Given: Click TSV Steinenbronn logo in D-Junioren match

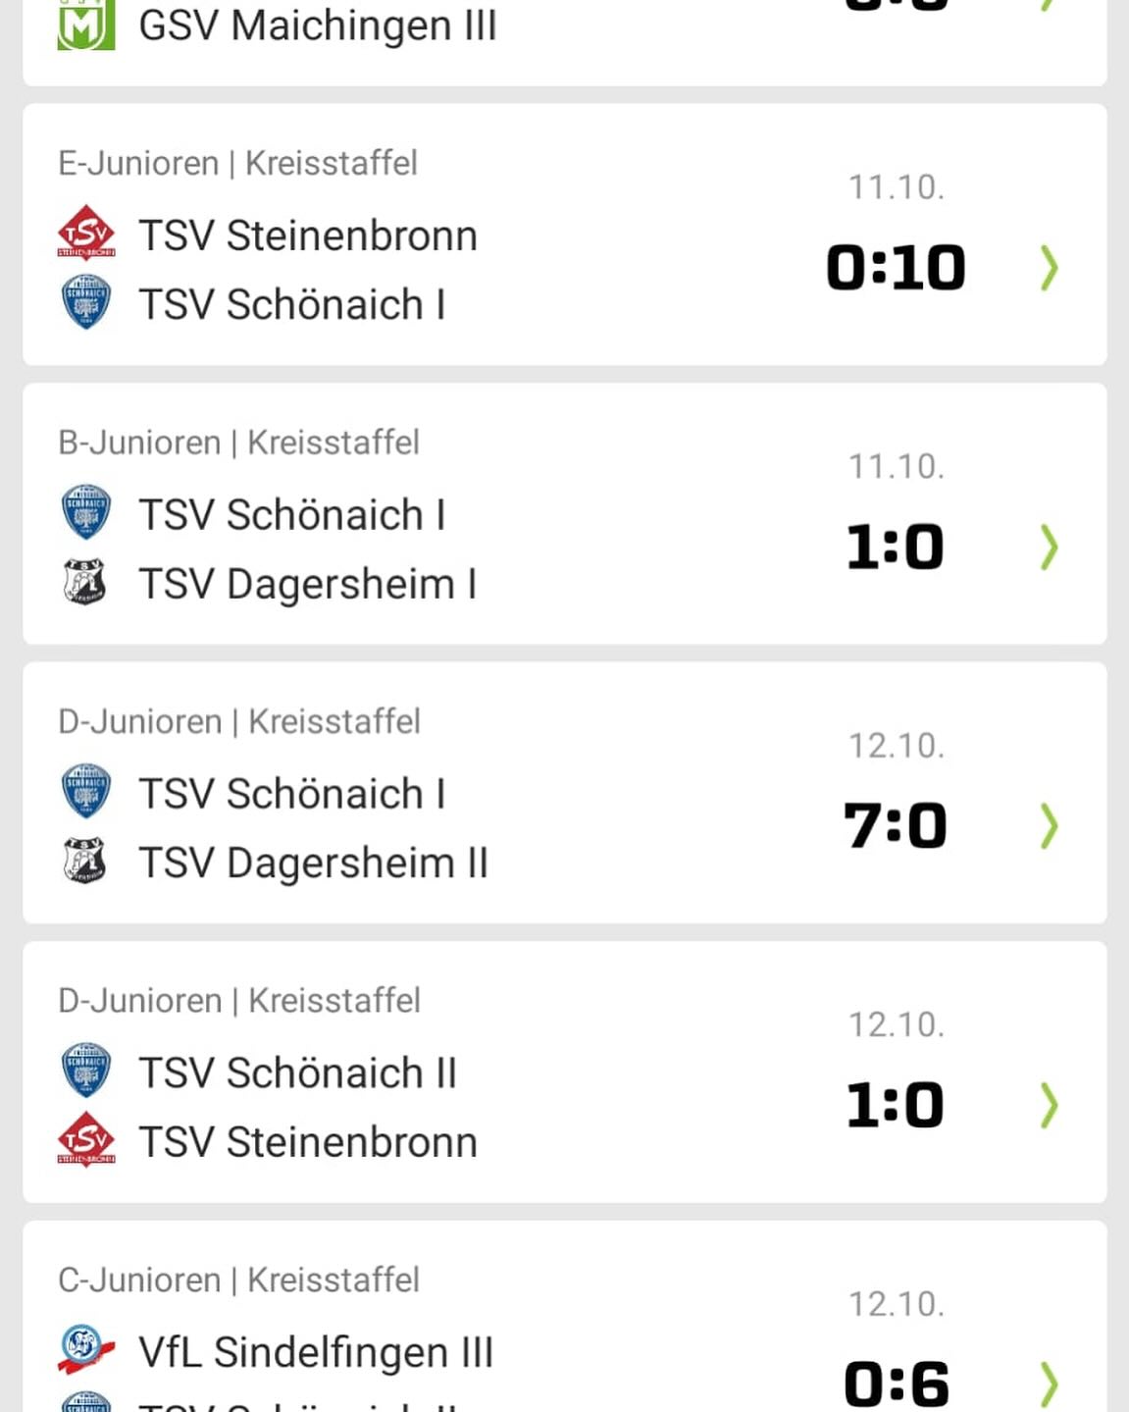Looking at the screenshot, I should click(x=86, y=1140).
